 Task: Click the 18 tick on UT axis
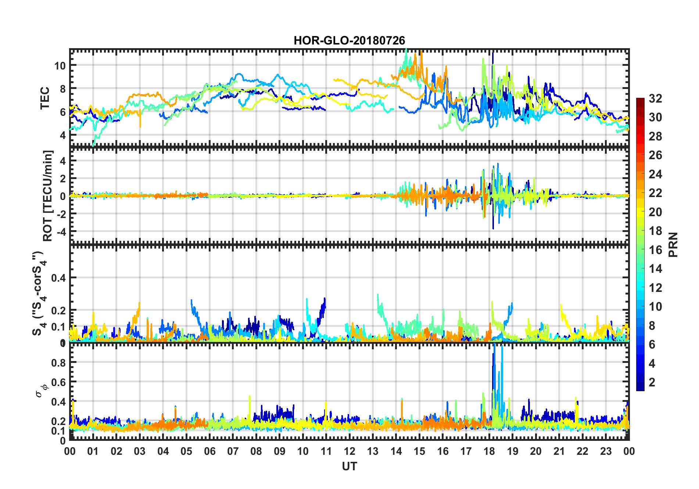[489, 451]
